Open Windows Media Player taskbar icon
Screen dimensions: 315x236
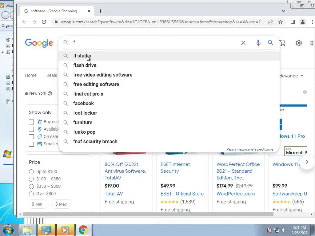(65, 230)
